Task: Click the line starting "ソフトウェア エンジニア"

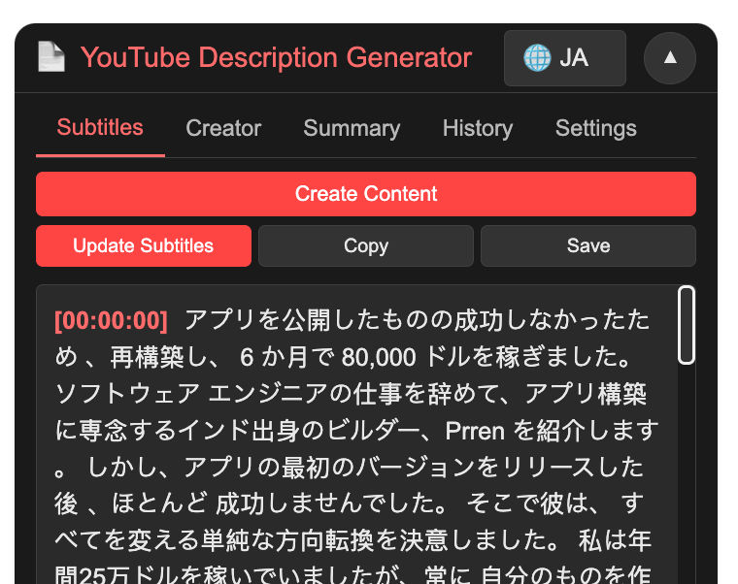Action: tap(351, 394)
